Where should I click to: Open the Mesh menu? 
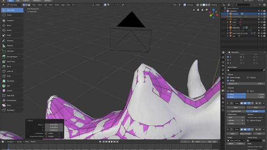[51, 5]
